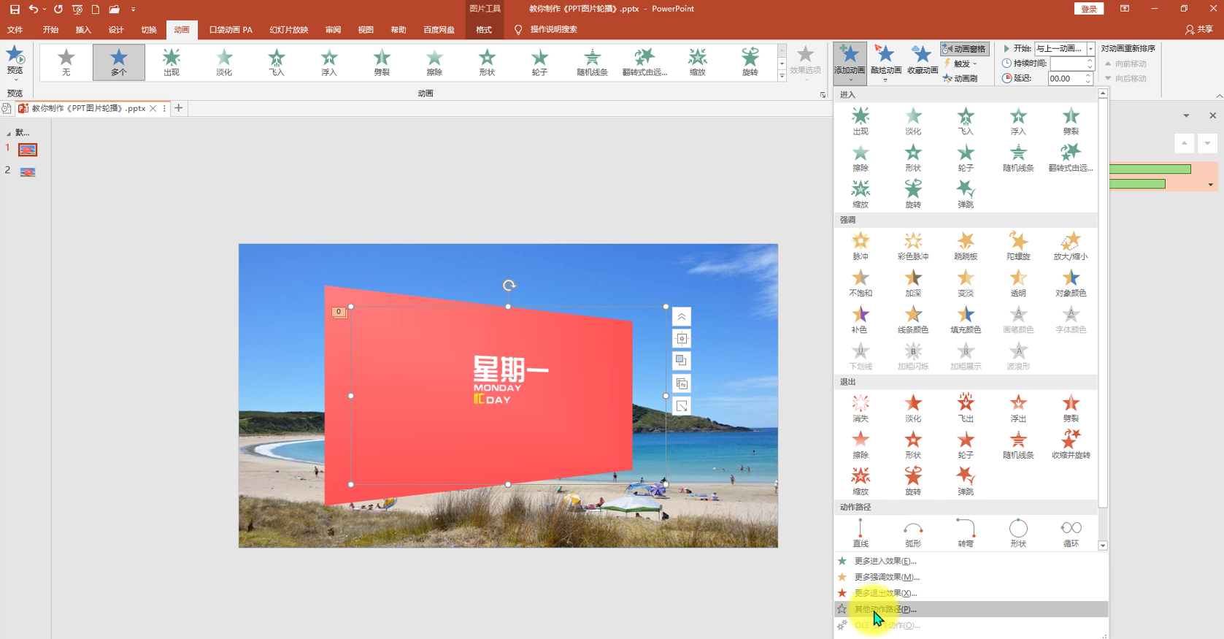Image resolution: width=1224 pixels, height=639 pixels.
Task: Click the 预览 preview star button
Action: 15,61
